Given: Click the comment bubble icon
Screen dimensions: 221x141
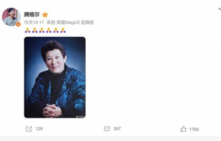Looking at the screenshot, I should point(107,129).
